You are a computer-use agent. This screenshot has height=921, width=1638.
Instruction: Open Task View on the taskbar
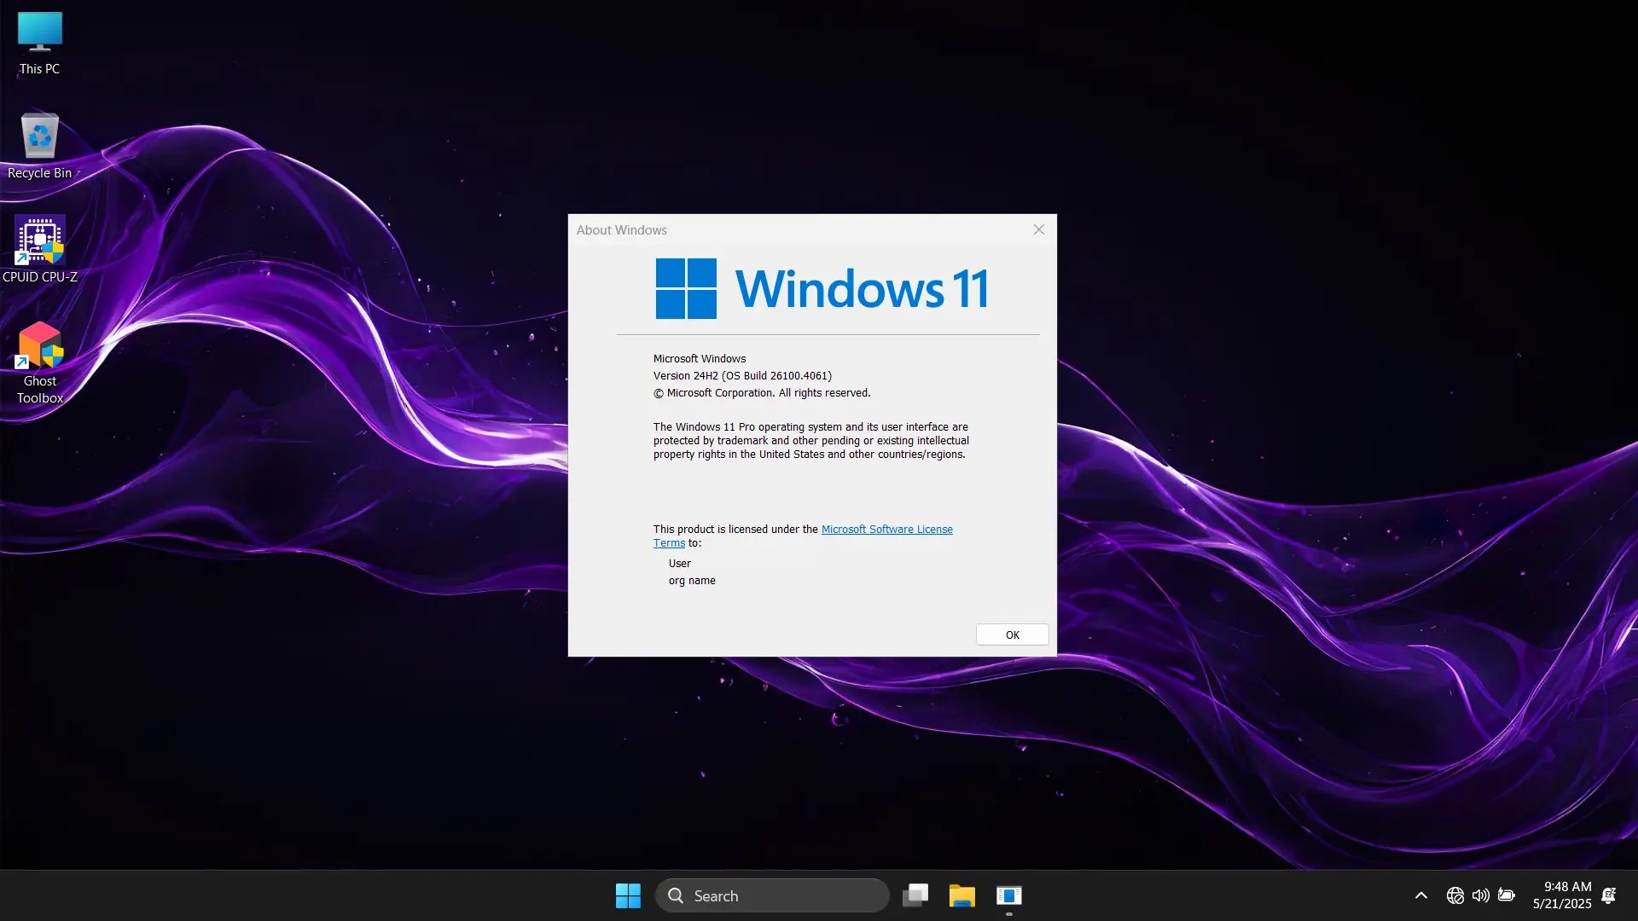click(x=916, y=895)
